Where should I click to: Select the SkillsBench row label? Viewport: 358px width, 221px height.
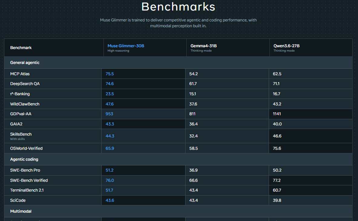point(21,134)
